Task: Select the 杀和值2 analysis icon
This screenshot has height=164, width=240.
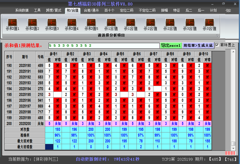Action: click(x=32, y=24)
